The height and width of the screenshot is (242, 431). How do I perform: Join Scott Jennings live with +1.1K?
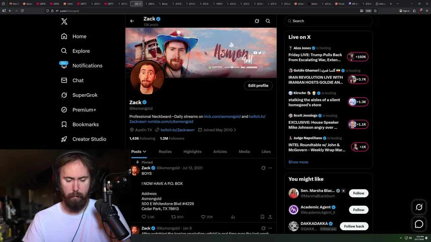(358, 124)
